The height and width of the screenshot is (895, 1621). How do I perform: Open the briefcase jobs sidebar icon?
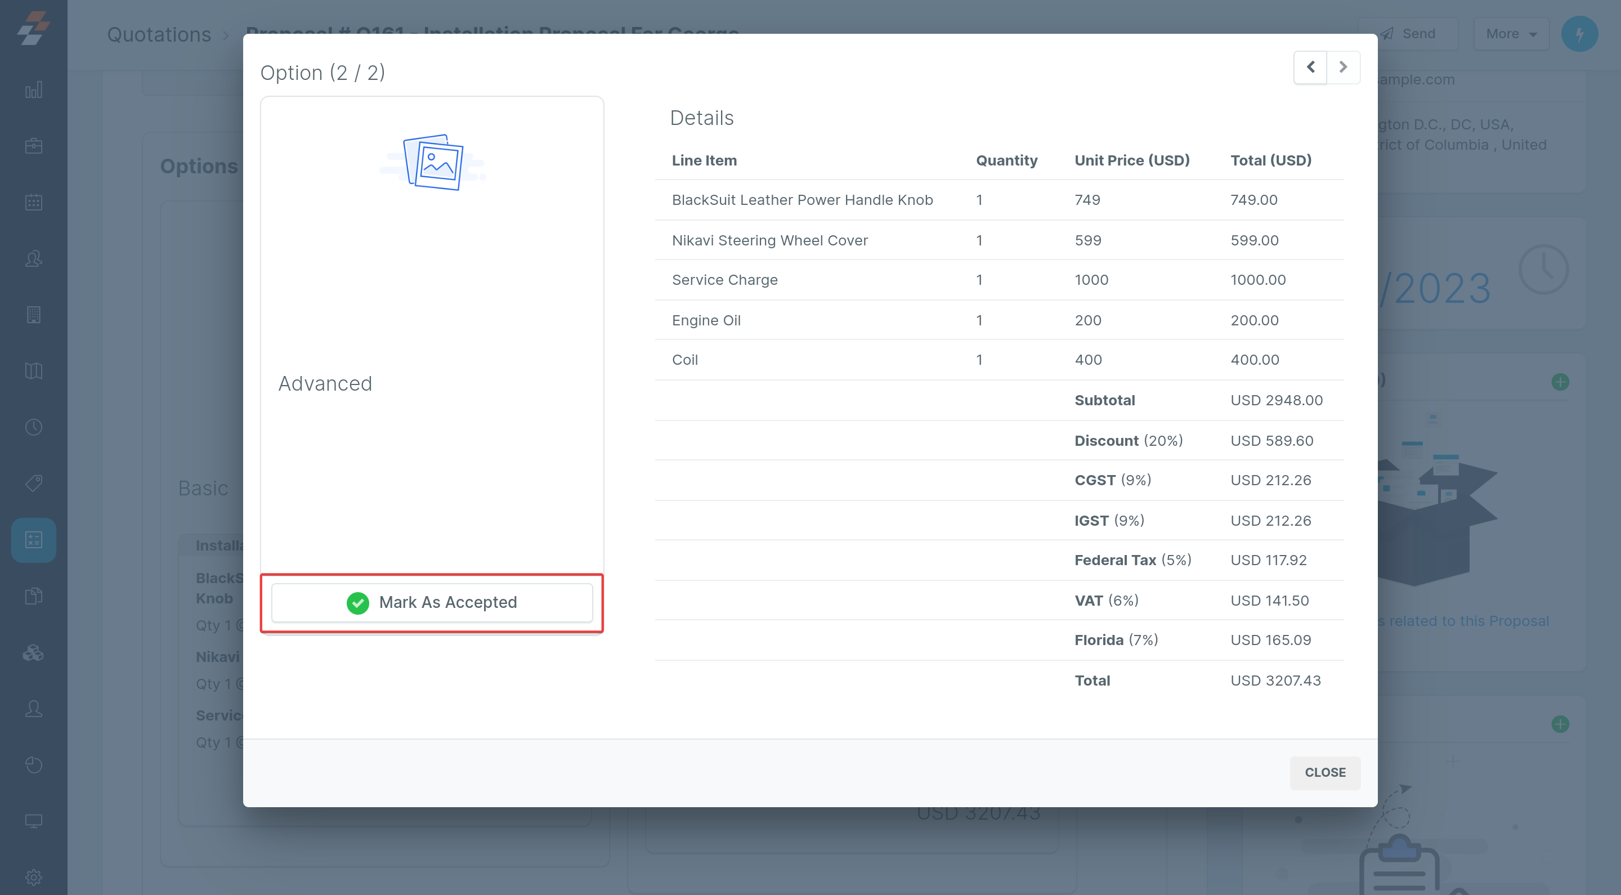pos(33,146)
